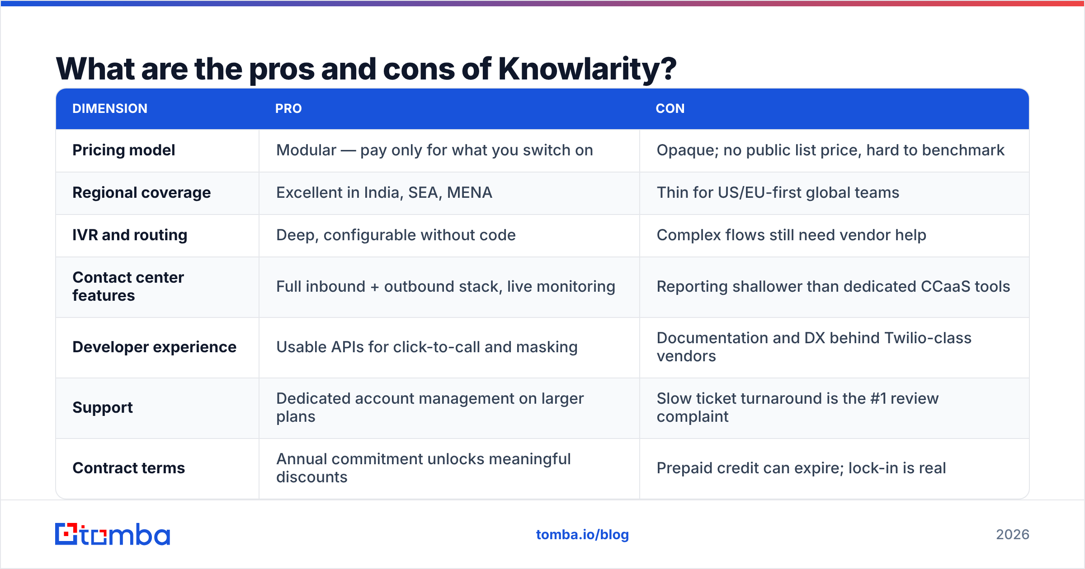Select the 'Pricing model' row label

click(x=123, y=150)
